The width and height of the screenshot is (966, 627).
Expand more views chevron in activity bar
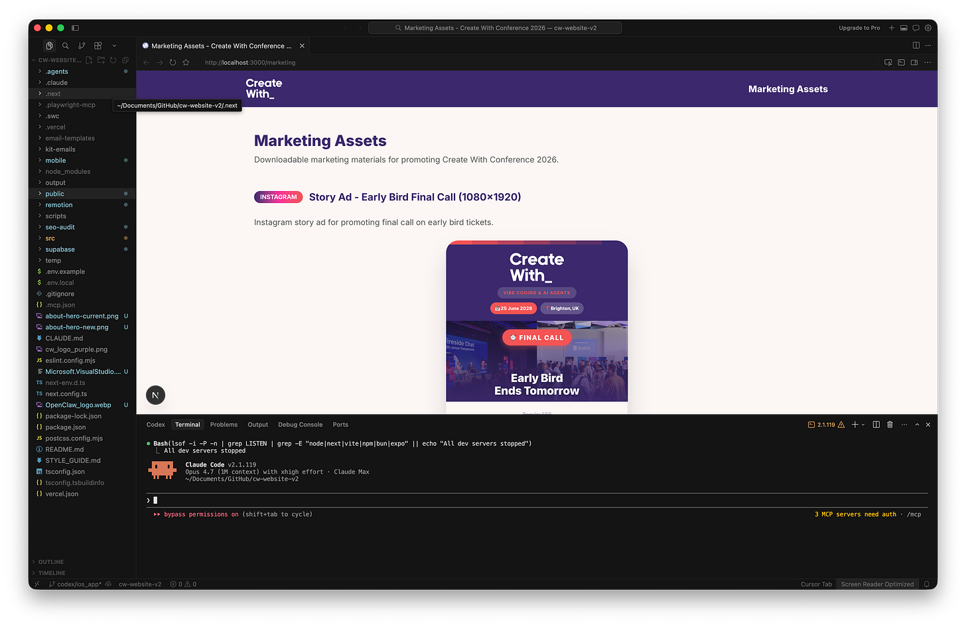click(x=114, y=46)
